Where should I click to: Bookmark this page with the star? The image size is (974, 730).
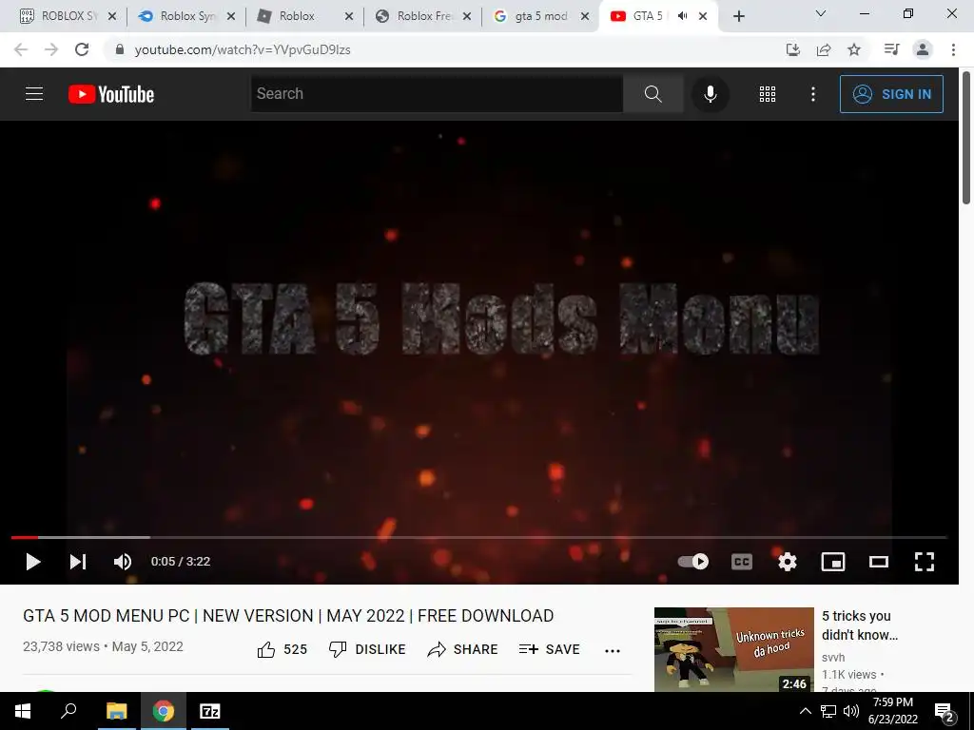click(x=854, y=49)
